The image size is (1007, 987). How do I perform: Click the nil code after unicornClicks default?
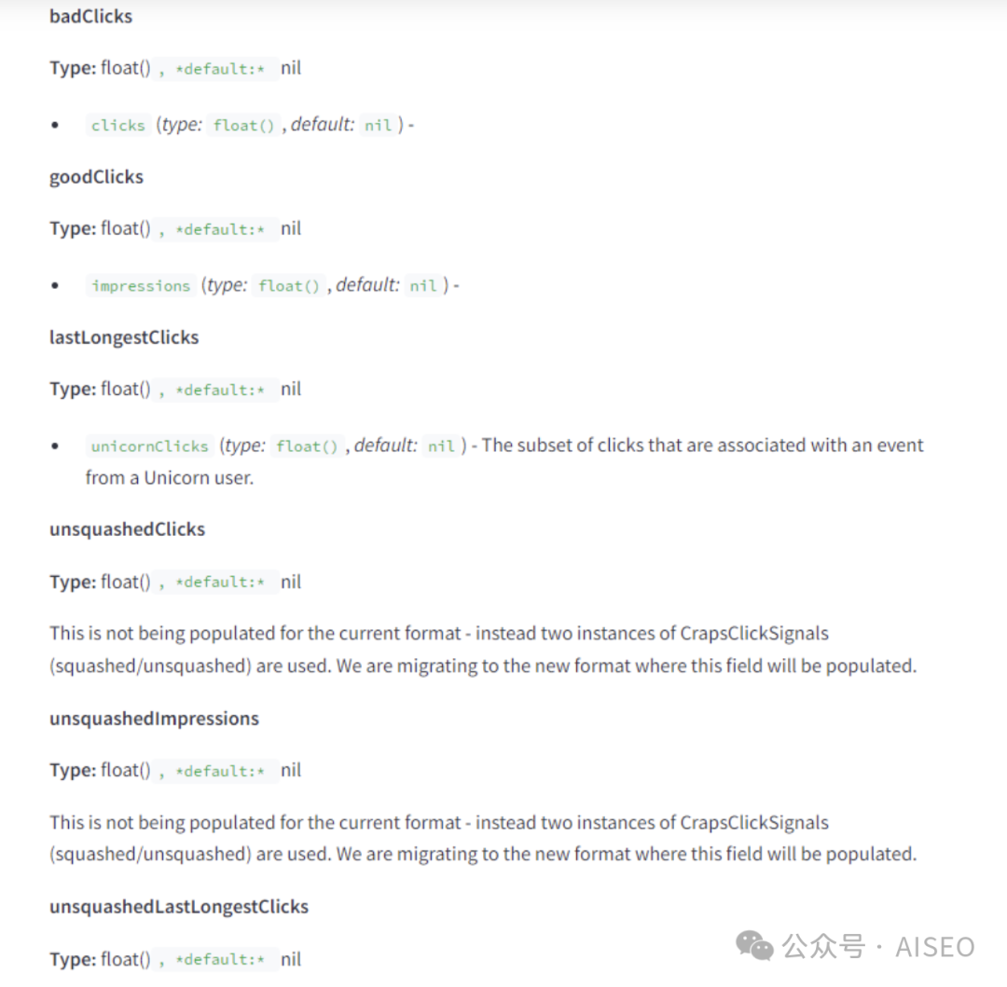441,446
